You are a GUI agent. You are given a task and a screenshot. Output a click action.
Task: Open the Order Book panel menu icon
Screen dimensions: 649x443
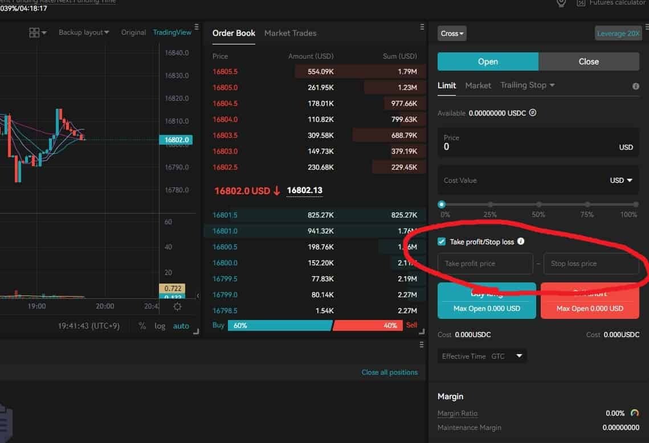point(422,27)
